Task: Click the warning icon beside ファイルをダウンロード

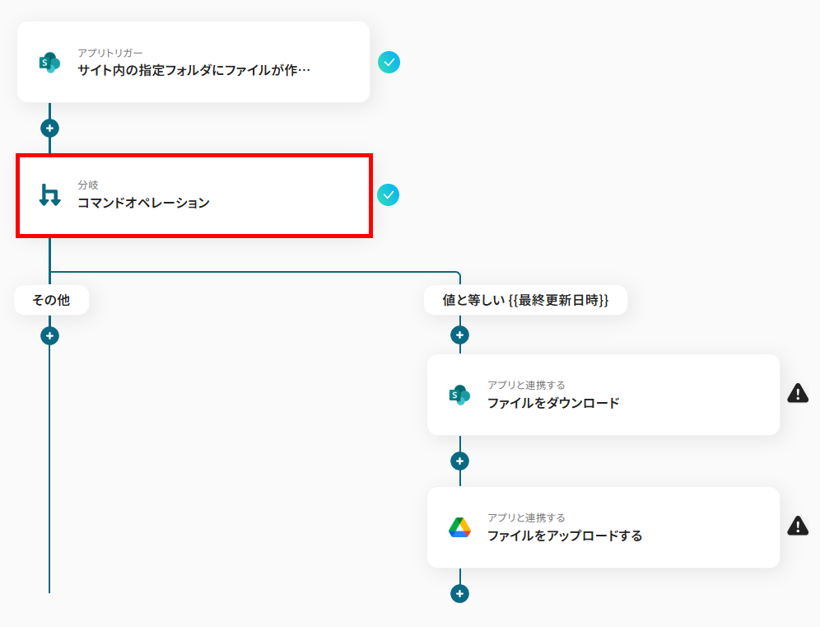Action: (798, 393)
